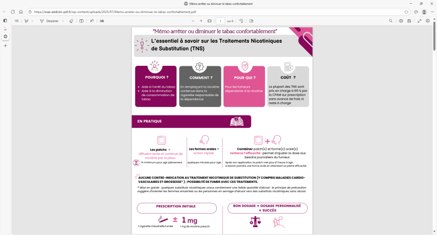Click the POURQUOI ? card heading
Image resolution: width=437 pixels, height=235 pixels.
(x=157, y=77)
